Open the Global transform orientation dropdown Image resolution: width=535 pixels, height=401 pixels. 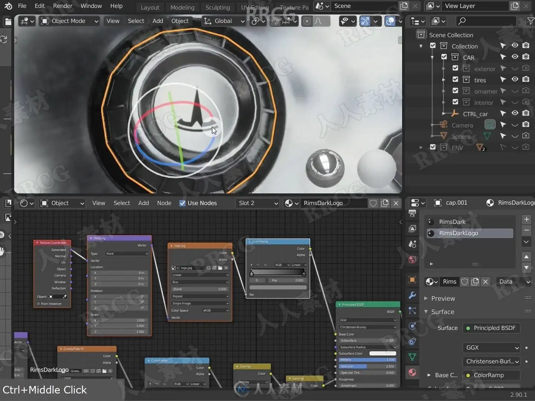point(224,21)
